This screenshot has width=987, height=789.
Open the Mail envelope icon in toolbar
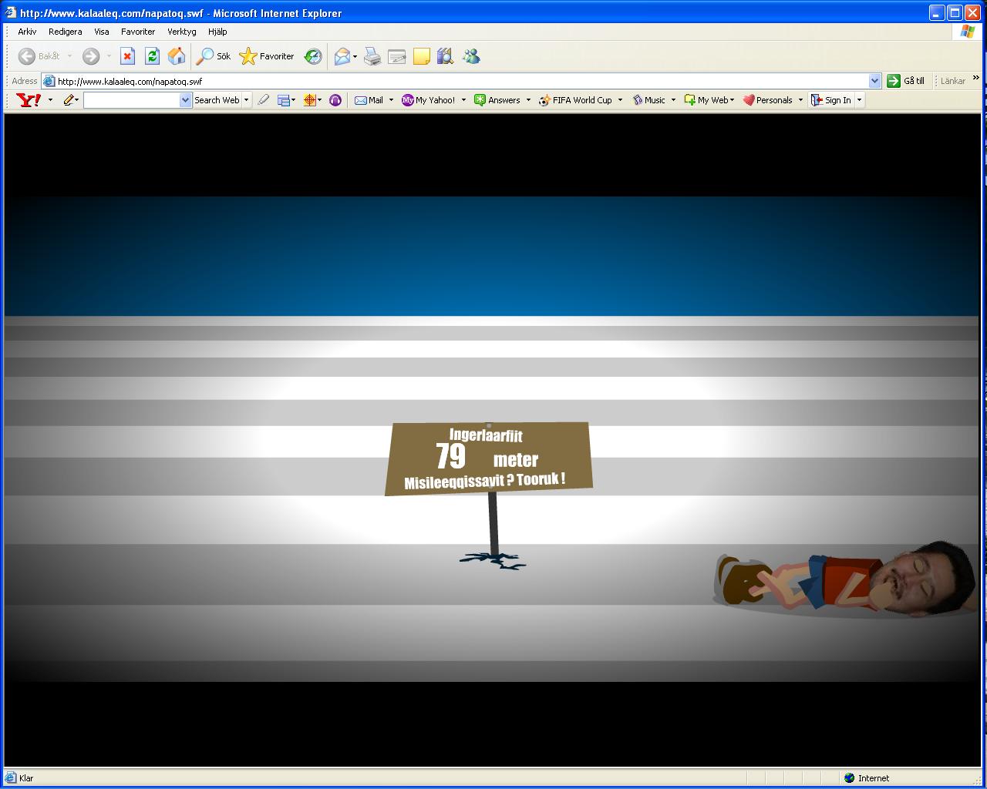342,56
